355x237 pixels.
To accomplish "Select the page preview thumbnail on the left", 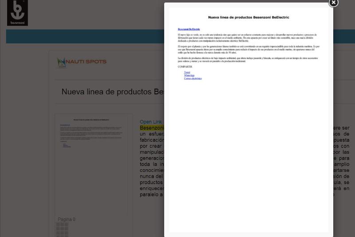I will point(94,164).
